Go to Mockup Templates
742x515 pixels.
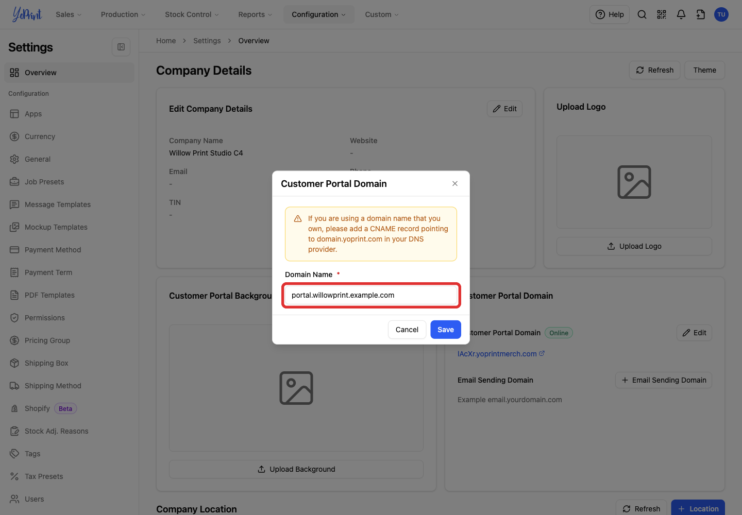tap(69, 227)
